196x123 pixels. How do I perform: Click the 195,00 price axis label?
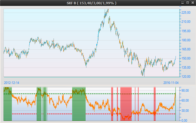[x=186, y=31]
